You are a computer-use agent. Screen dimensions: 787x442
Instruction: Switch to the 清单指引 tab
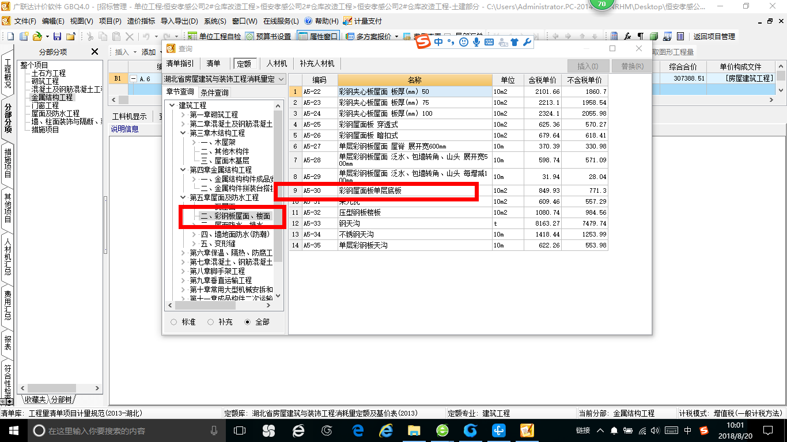click(180, 63)
